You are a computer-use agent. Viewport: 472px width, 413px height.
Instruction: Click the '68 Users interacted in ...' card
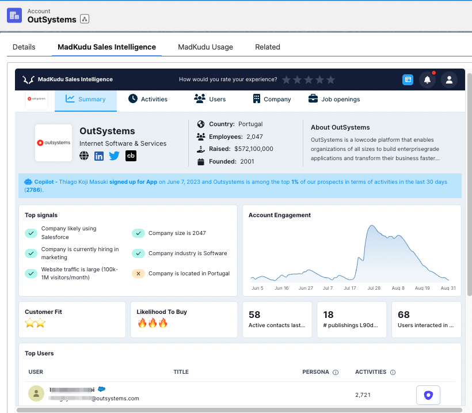pos(427,320)
